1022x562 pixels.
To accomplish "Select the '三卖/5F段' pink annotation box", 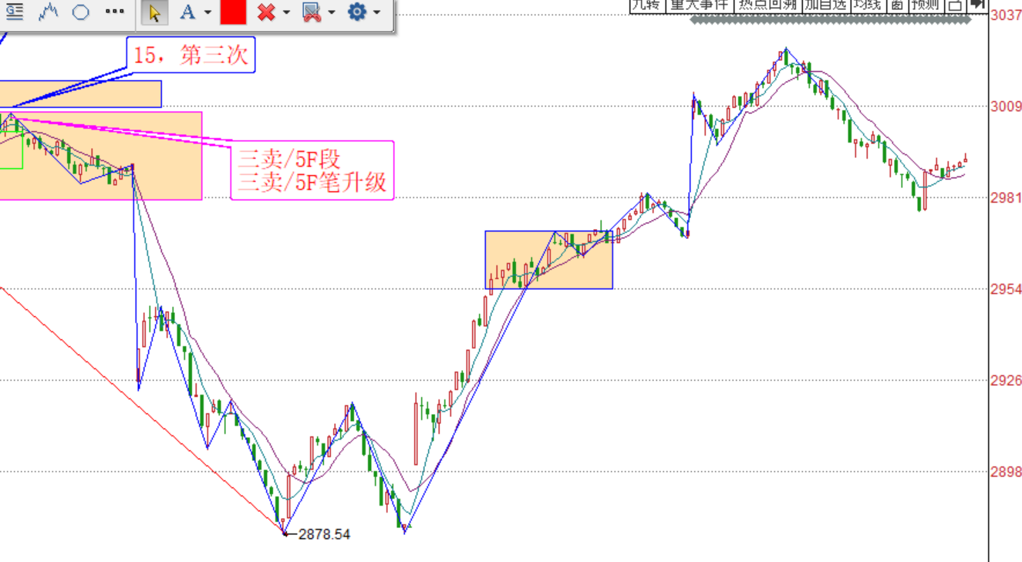I will pos(312,170).
